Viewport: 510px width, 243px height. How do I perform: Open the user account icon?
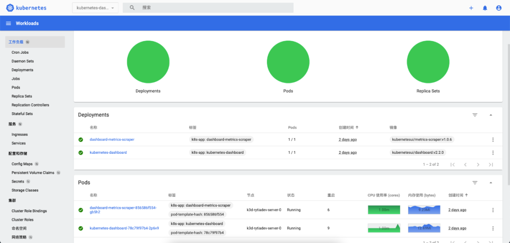click(499, 8)
